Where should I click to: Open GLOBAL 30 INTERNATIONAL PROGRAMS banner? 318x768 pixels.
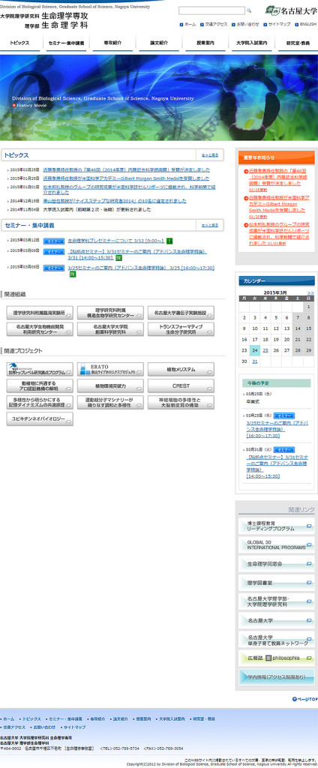pyautogui.click(x=276, y=545)
